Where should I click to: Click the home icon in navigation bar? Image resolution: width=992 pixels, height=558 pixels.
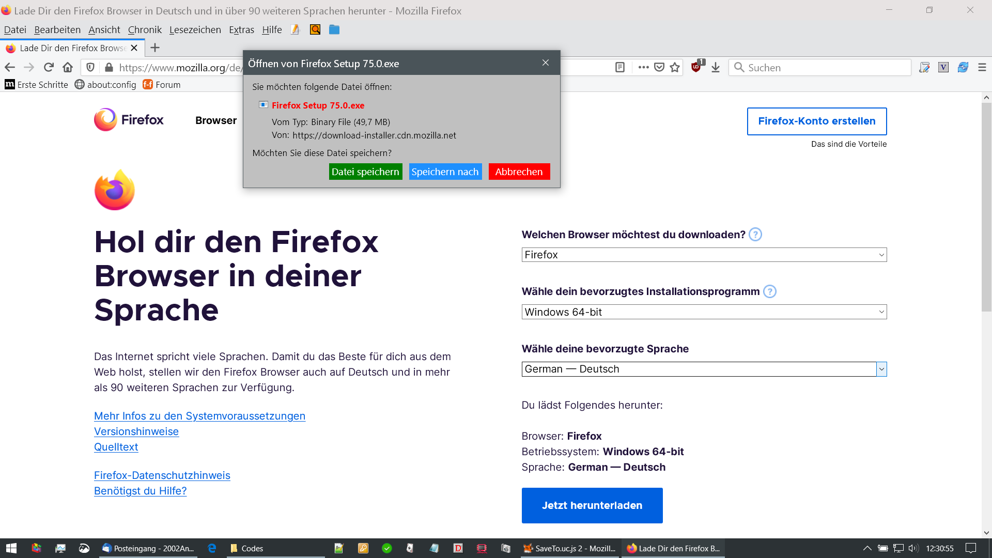pos(68,67)
